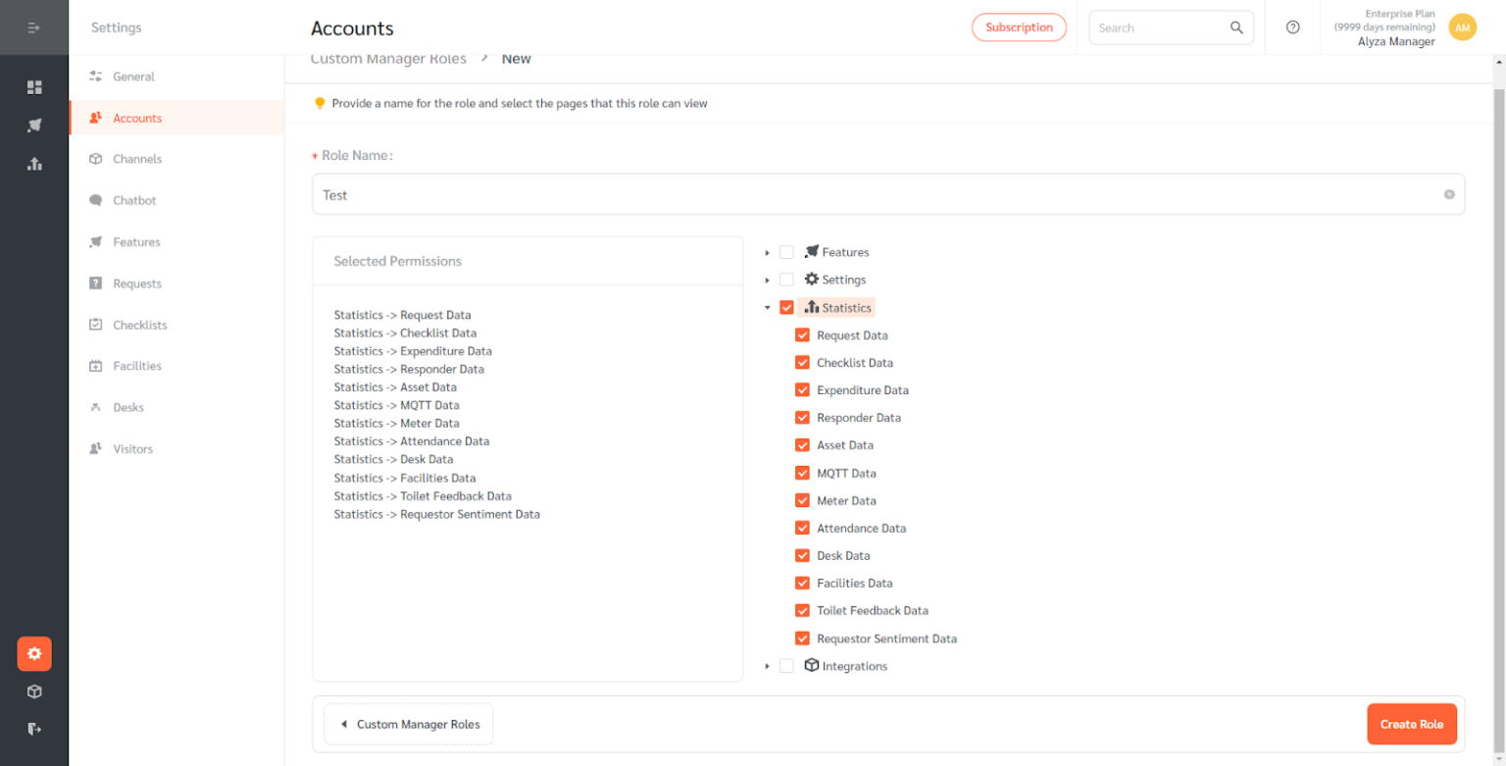This screenshot has width=1506, height=766.
Task: Click 'Statistics -> Asset Data' entry
Action: click(x=395, y=387)
